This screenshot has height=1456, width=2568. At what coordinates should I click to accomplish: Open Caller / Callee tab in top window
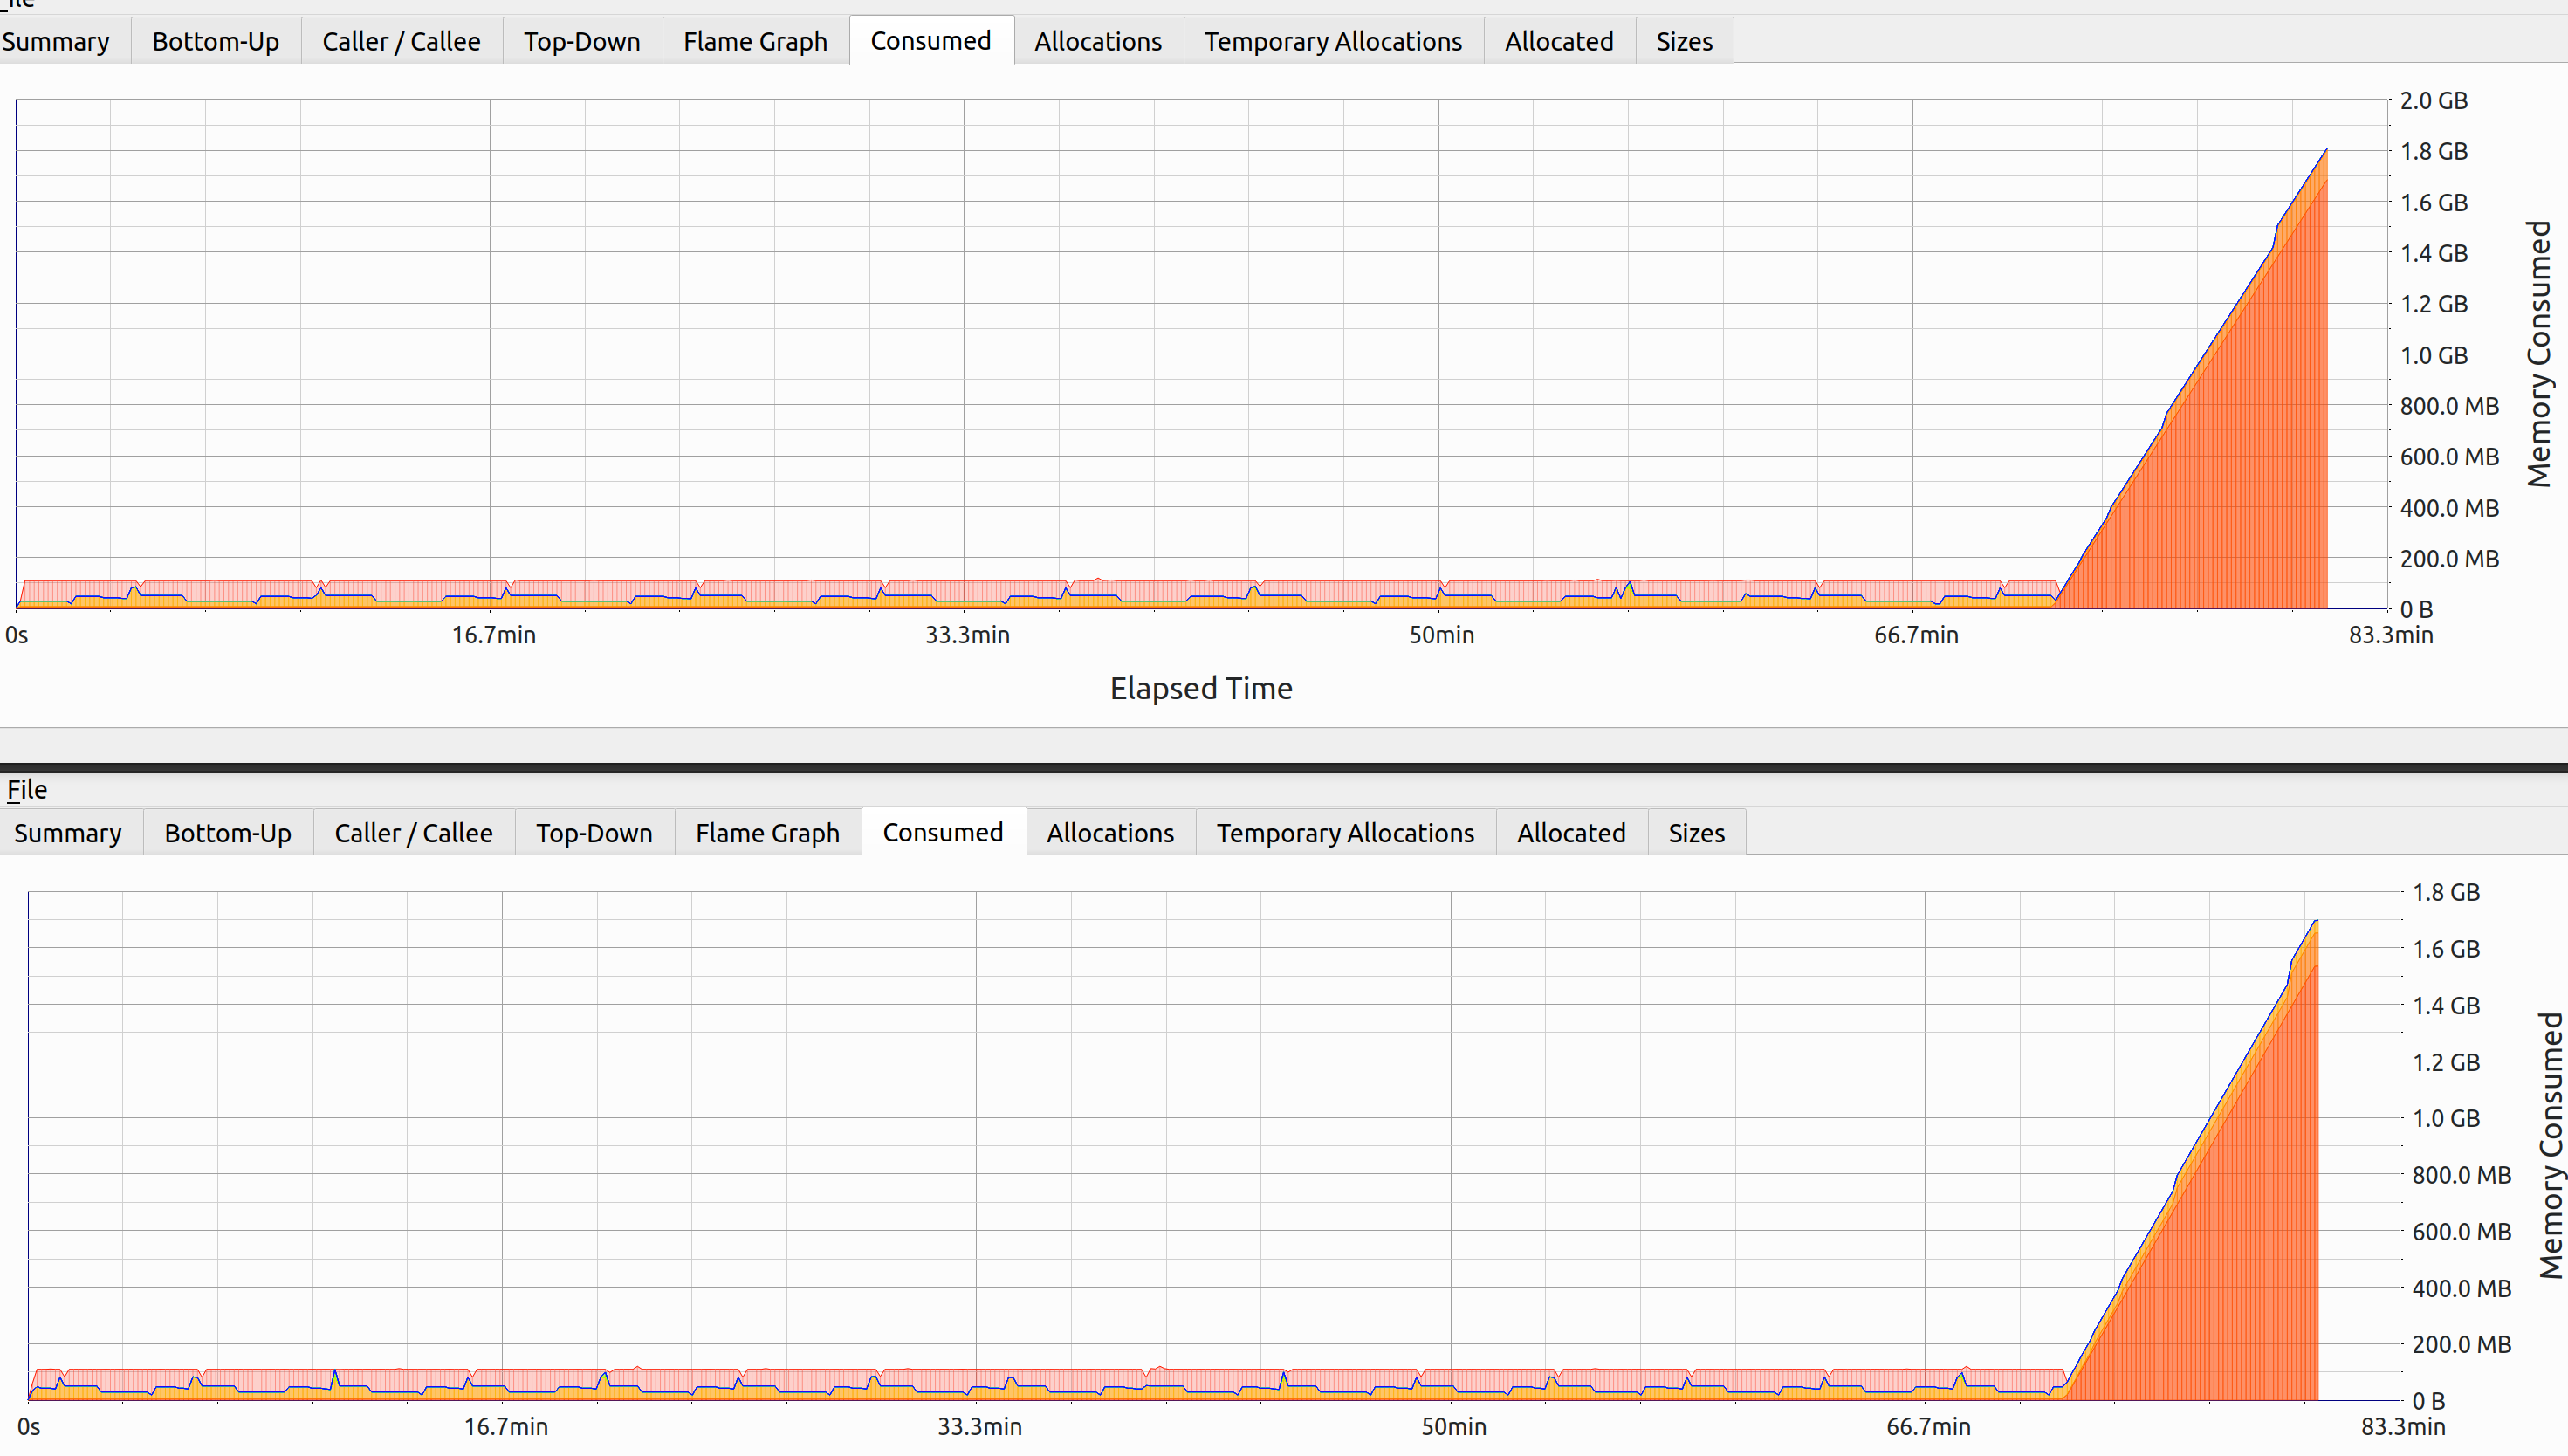tap(401, 42)
